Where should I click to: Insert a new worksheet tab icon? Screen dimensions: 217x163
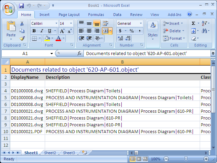coord(84,152)
